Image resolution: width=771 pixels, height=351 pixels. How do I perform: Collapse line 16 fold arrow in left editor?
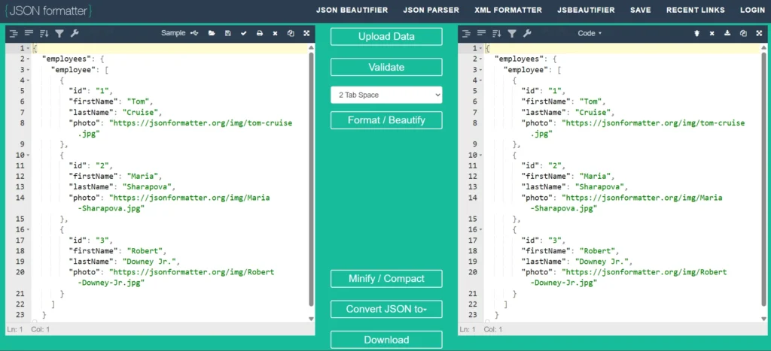[x=28, y=230]
